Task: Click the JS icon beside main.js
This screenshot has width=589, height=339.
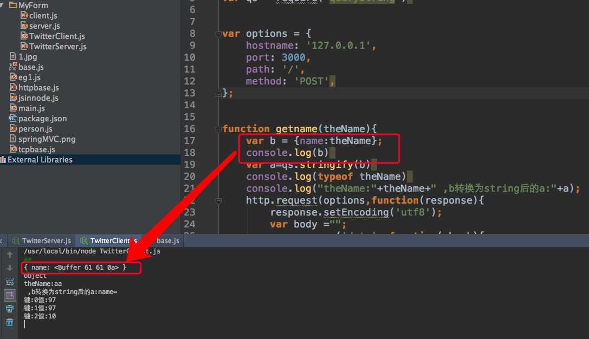Action: pyautogui.click(x=14, y=108)
